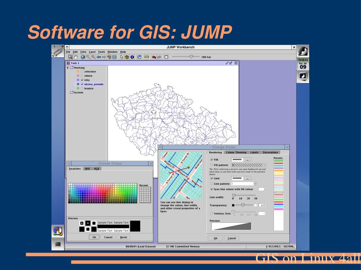Uncheck the okresy_pseudo layer checkbox
The width and height of the screenshot is (361, 270).
click(x=82, y=84)
